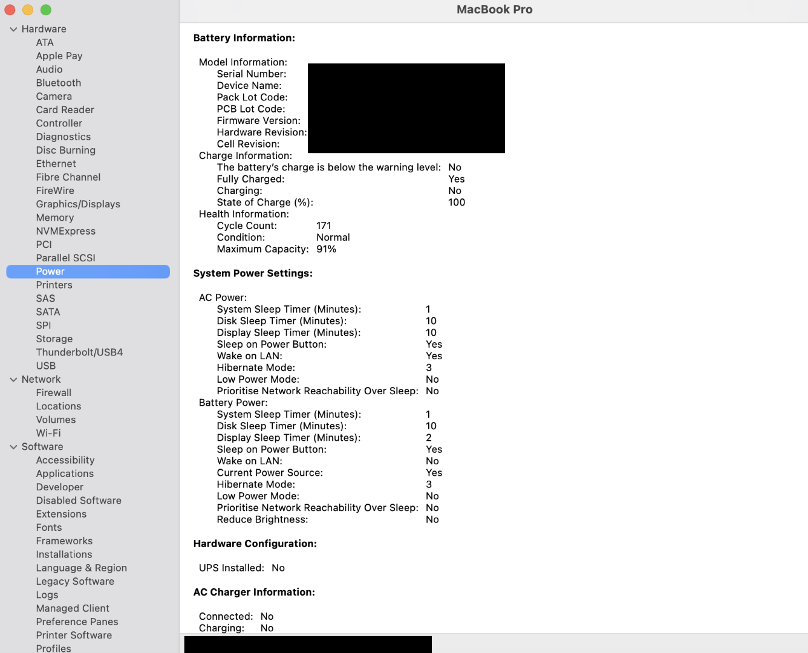Select Controller in the sidebar

tap(59, 123)
